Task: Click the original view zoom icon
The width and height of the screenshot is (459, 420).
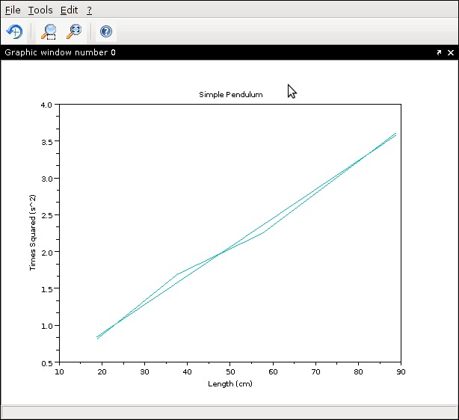Action: (x=74, y=31)
